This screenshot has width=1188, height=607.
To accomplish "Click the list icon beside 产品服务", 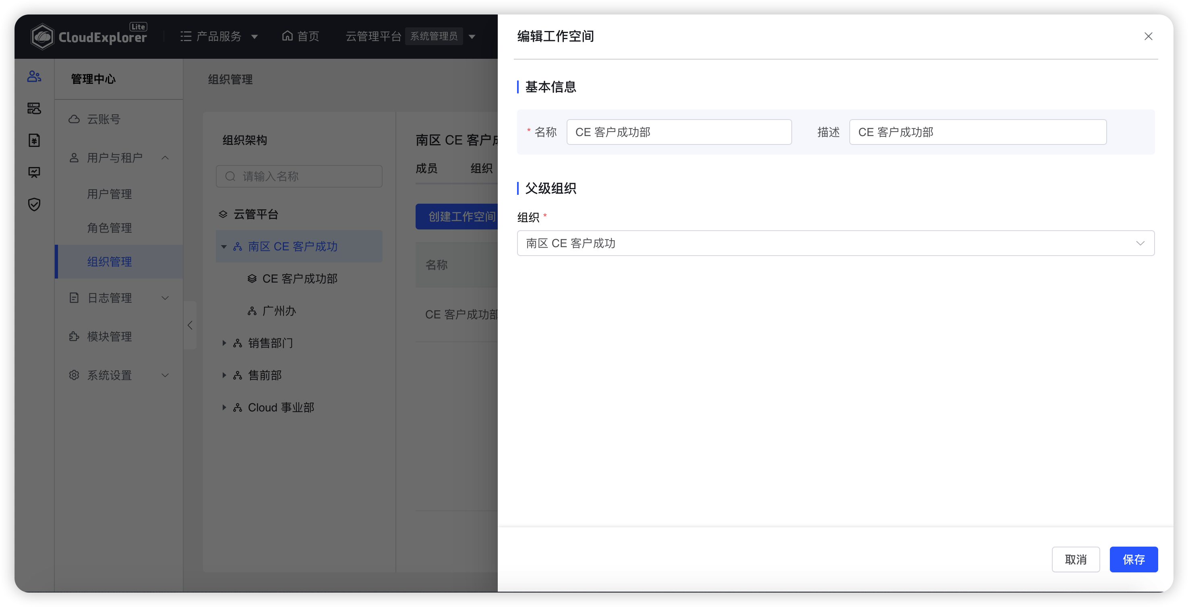I will click(x=186, y=36).
